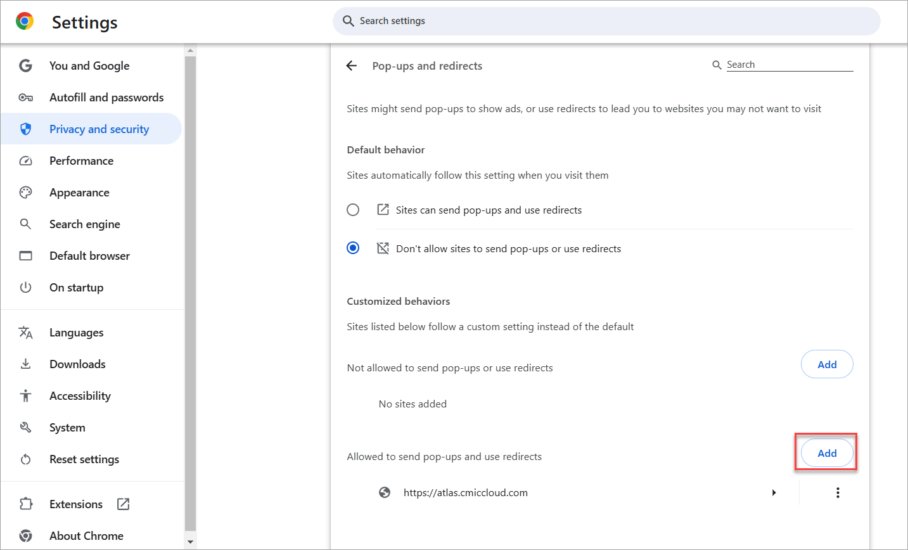Click the puzzle piece icon for Extensions
The height and width of the screenshot is (550, 908).
point(25,504)
